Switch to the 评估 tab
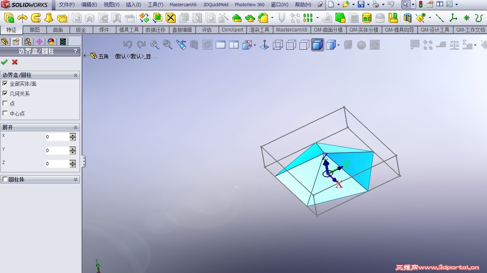Screen dimensions: 487x273 tap(207, 30)
